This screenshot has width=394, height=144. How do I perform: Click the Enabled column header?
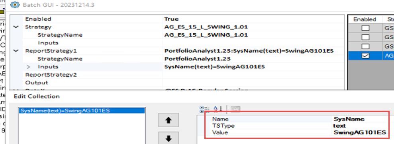click(365, 19)
